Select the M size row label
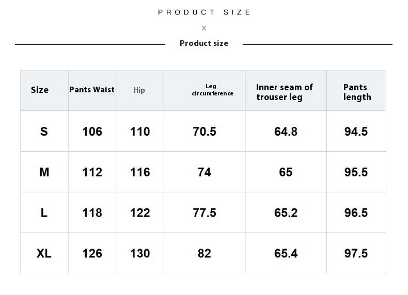 tap(44, 172)
